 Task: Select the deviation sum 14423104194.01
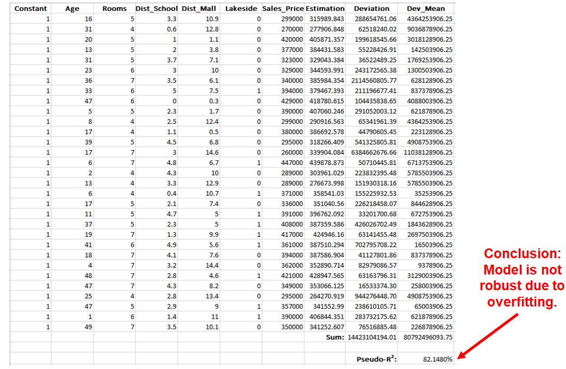tap(372, 337)
